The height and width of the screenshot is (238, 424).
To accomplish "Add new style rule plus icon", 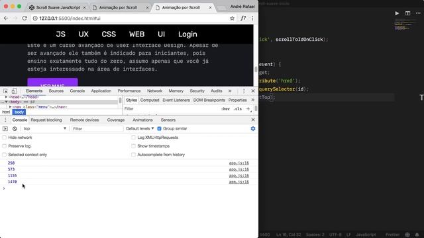I will [248, 108].
